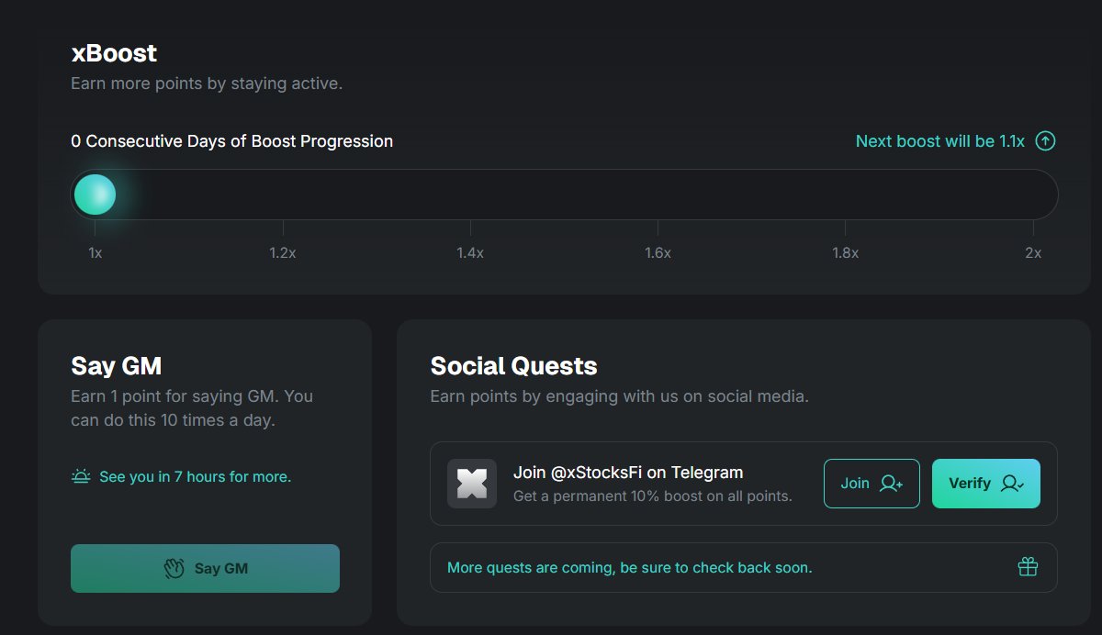Click the 1.2x marker label
1102x635 pixels.
(283, 253)
